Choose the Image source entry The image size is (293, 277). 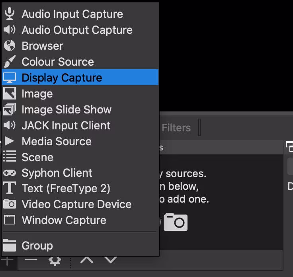[37, 94]
